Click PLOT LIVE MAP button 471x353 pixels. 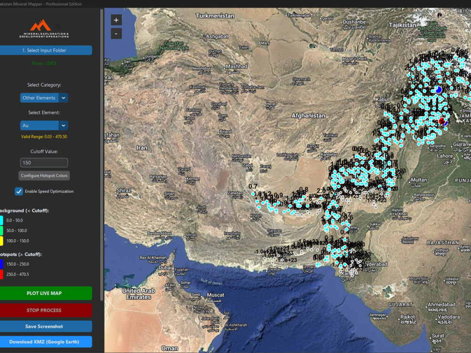pyautogui.click(x=44, y=293)
